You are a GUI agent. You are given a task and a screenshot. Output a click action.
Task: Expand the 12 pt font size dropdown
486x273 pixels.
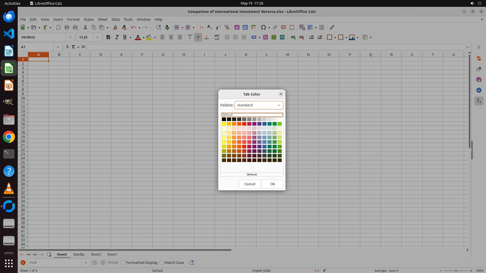point(97,37)
